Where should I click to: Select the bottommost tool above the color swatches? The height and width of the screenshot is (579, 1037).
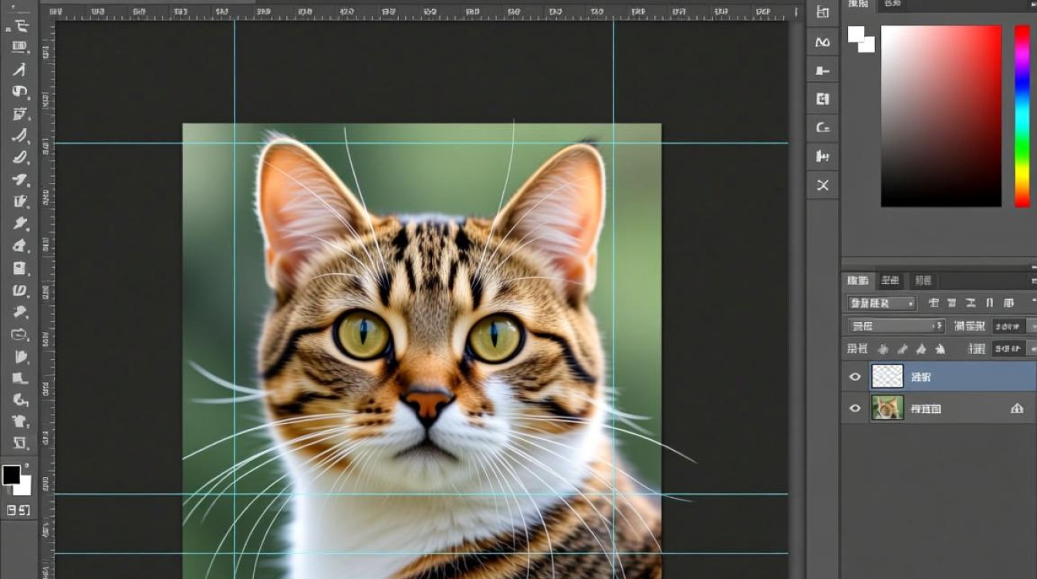point(21,444)
